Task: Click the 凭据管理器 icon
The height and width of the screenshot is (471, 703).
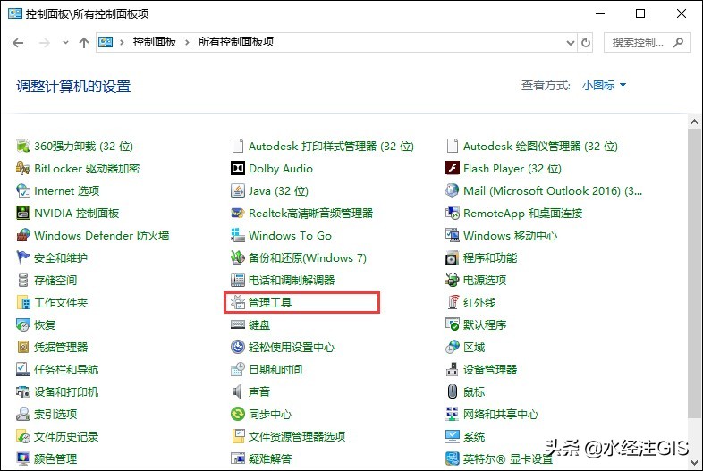Action: pyautogui.click(x=23, y=348)
